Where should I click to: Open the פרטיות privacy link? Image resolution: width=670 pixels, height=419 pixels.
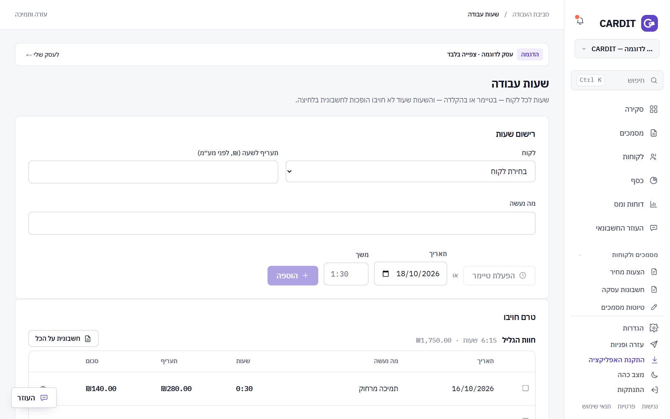point(626,406)
